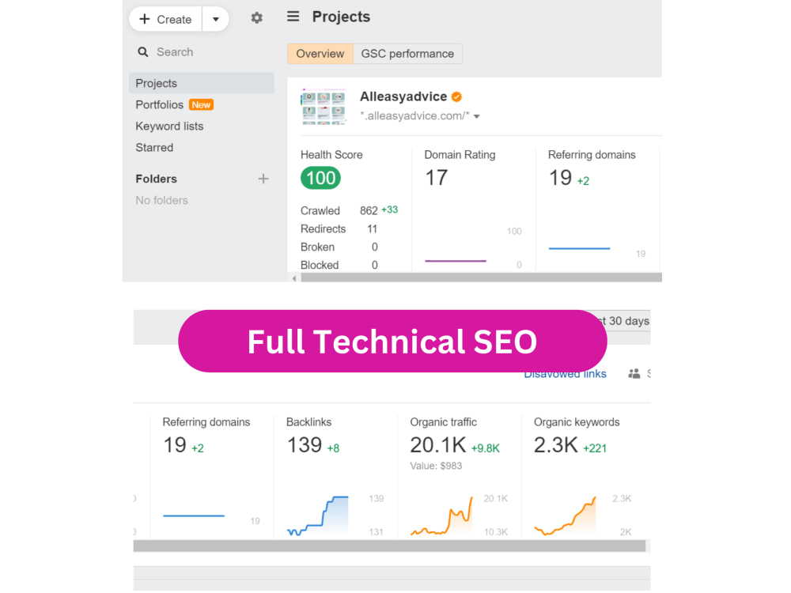Click the people sharing icon
The width and height of the screenshot is (791, 593).
(634, 374)
